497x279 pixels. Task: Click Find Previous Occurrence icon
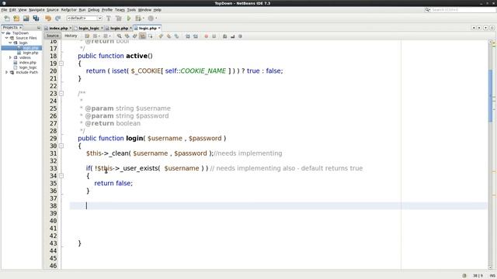coord(127,36)
